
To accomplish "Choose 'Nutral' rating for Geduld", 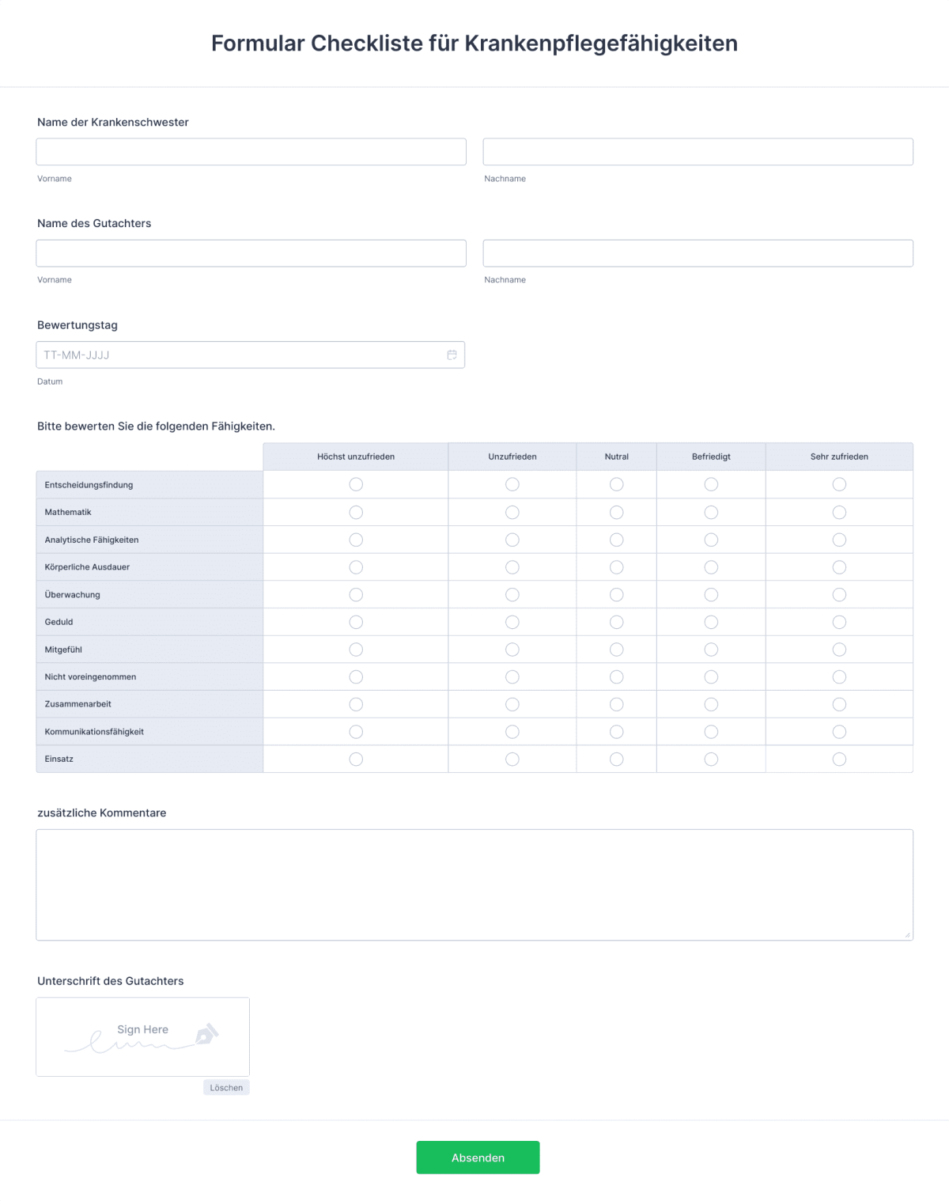I will pos(616,622).
